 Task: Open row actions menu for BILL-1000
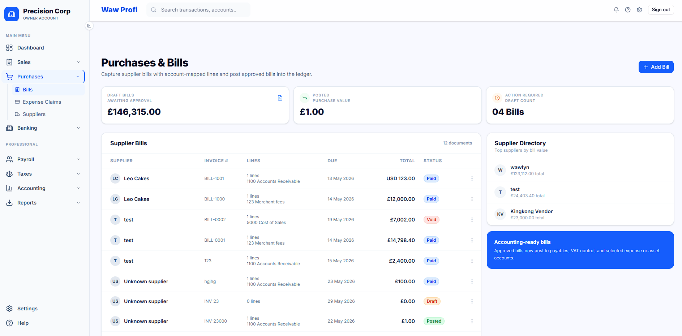472,199
